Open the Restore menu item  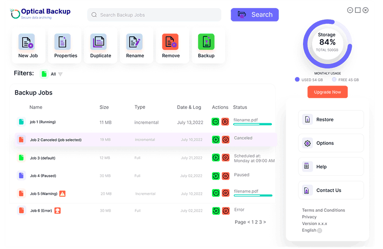click(x=331, y=119)
